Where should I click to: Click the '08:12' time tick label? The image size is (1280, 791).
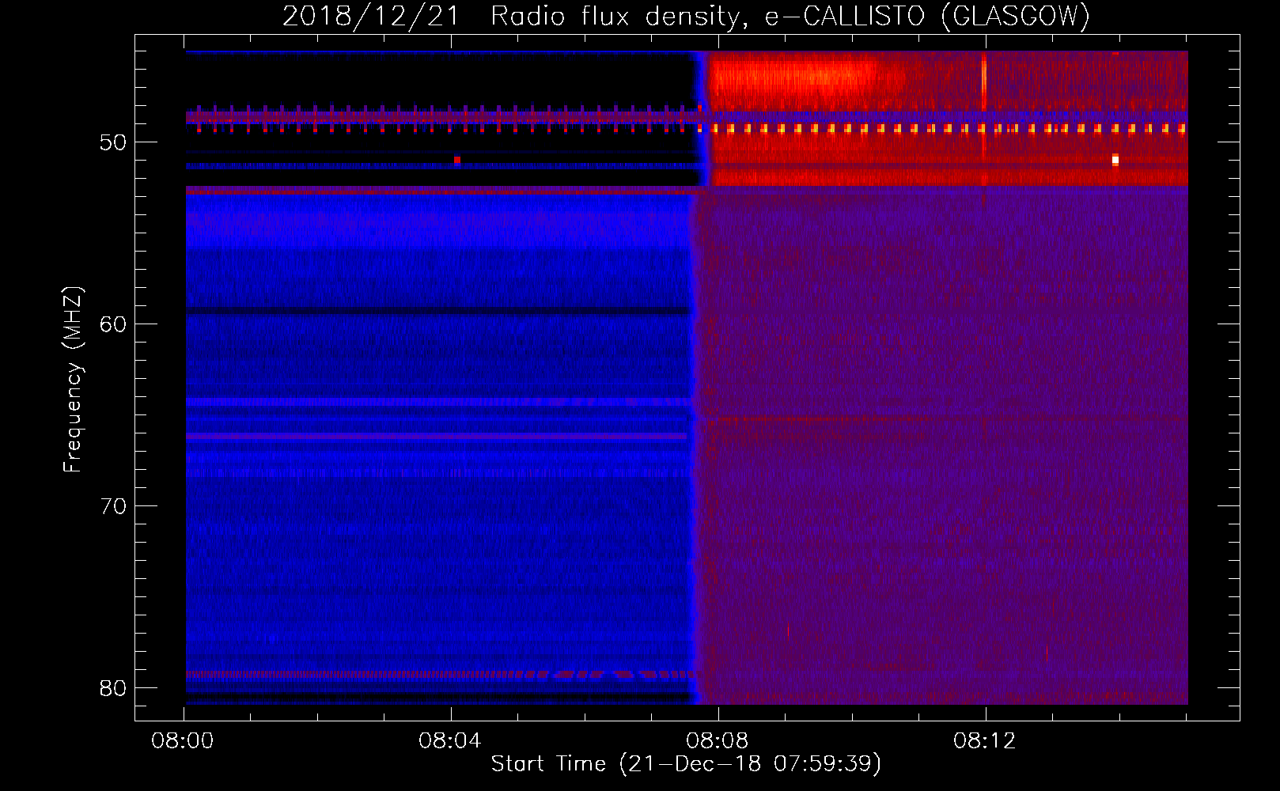[985, 741]
